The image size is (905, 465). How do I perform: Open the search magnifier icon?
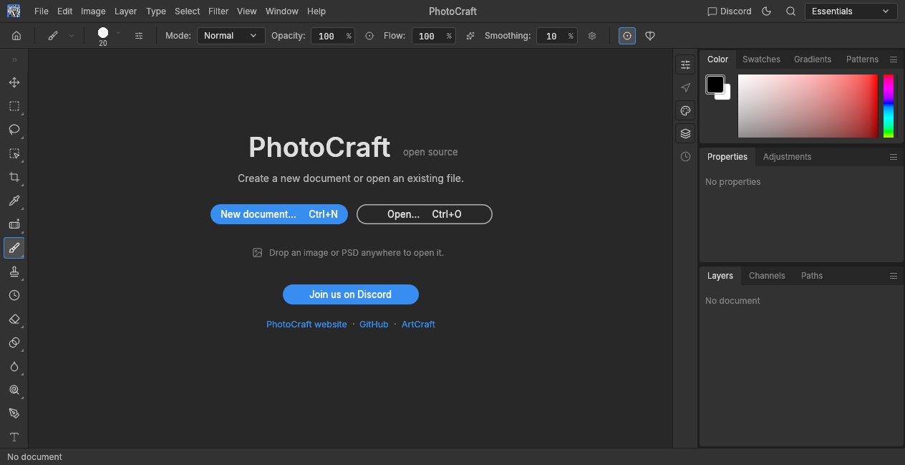(x=790, y=11)
